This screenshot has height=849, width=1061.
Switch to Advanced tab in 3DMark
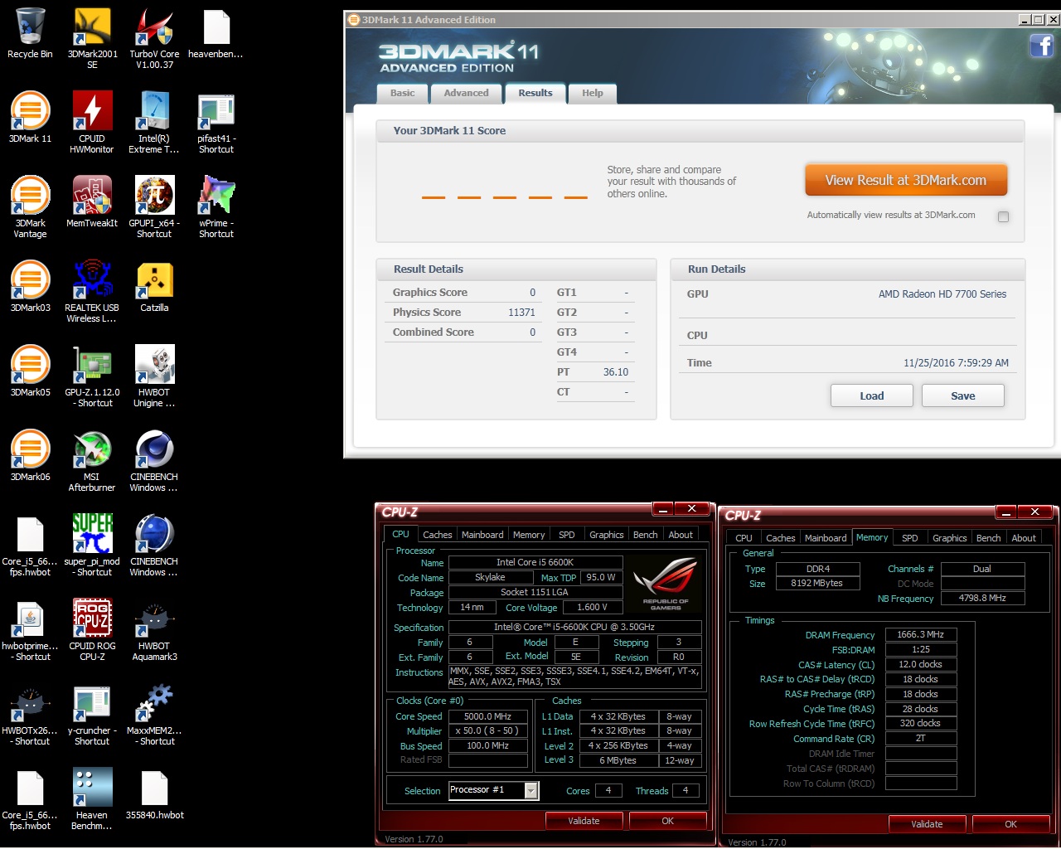(x=466, y=93)
